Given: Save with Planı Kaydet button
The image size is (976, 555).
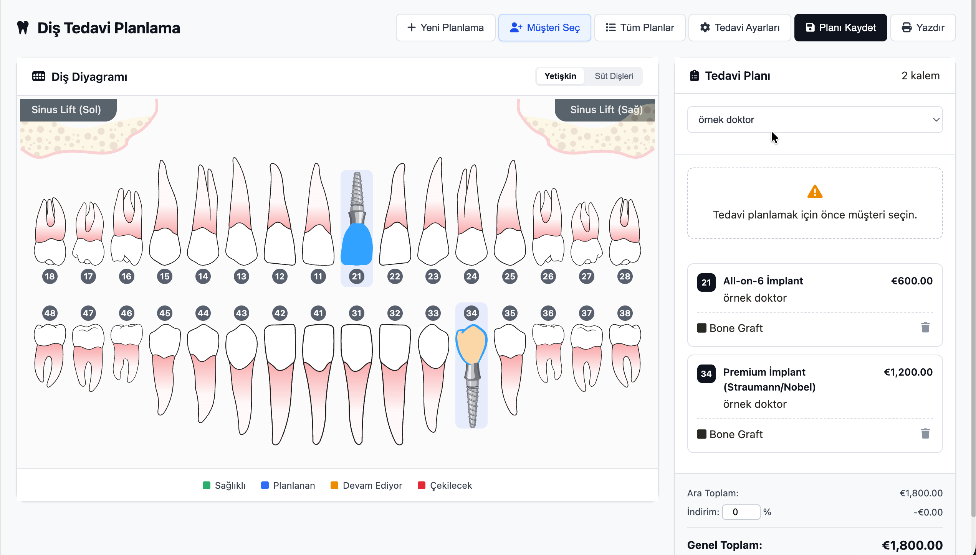Looking at the screenshot, I should (840, 28).
